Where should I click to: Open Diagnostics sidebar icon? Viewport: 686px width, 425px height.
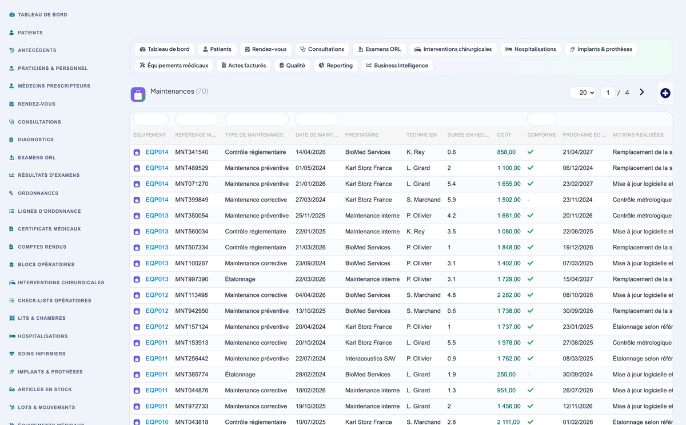11,140
